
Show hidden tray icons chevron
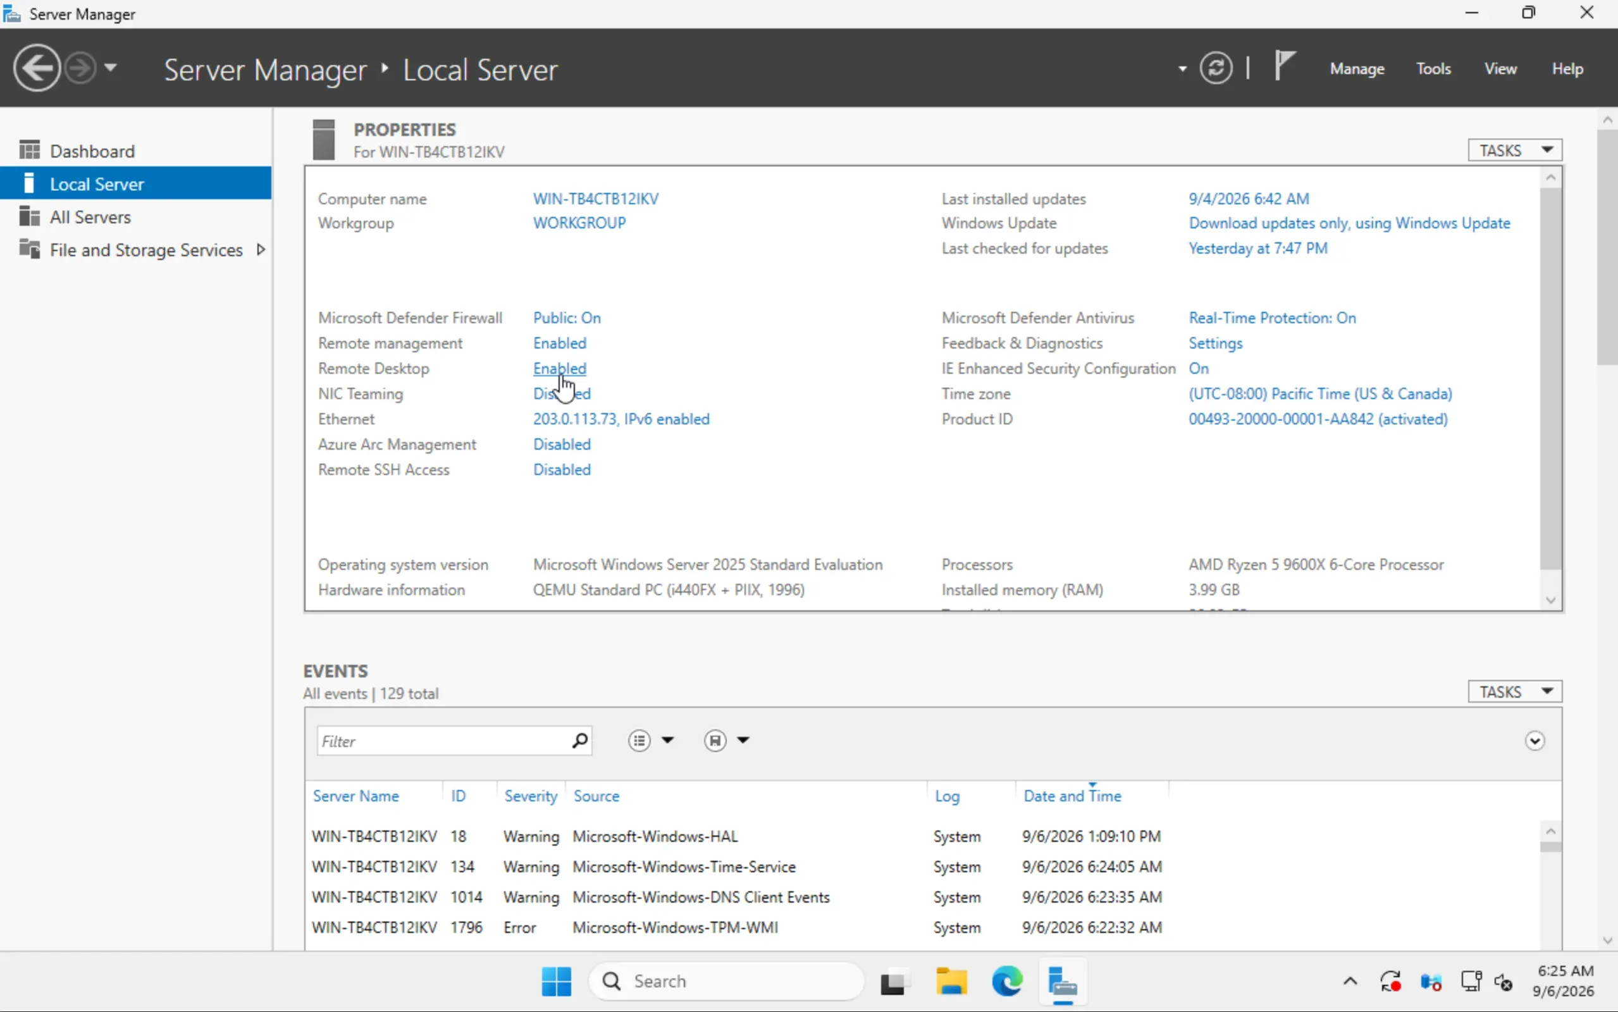click(x=1350, y=982)
